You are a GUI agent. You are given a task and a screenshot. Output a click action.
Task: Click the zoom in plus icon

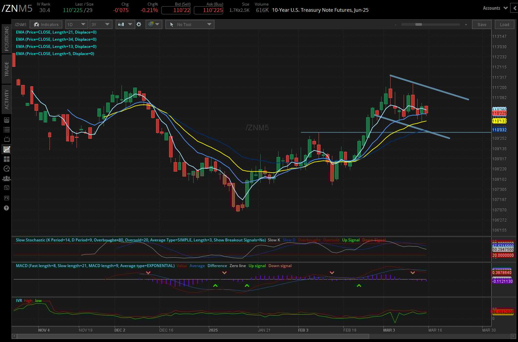point(466,24)
